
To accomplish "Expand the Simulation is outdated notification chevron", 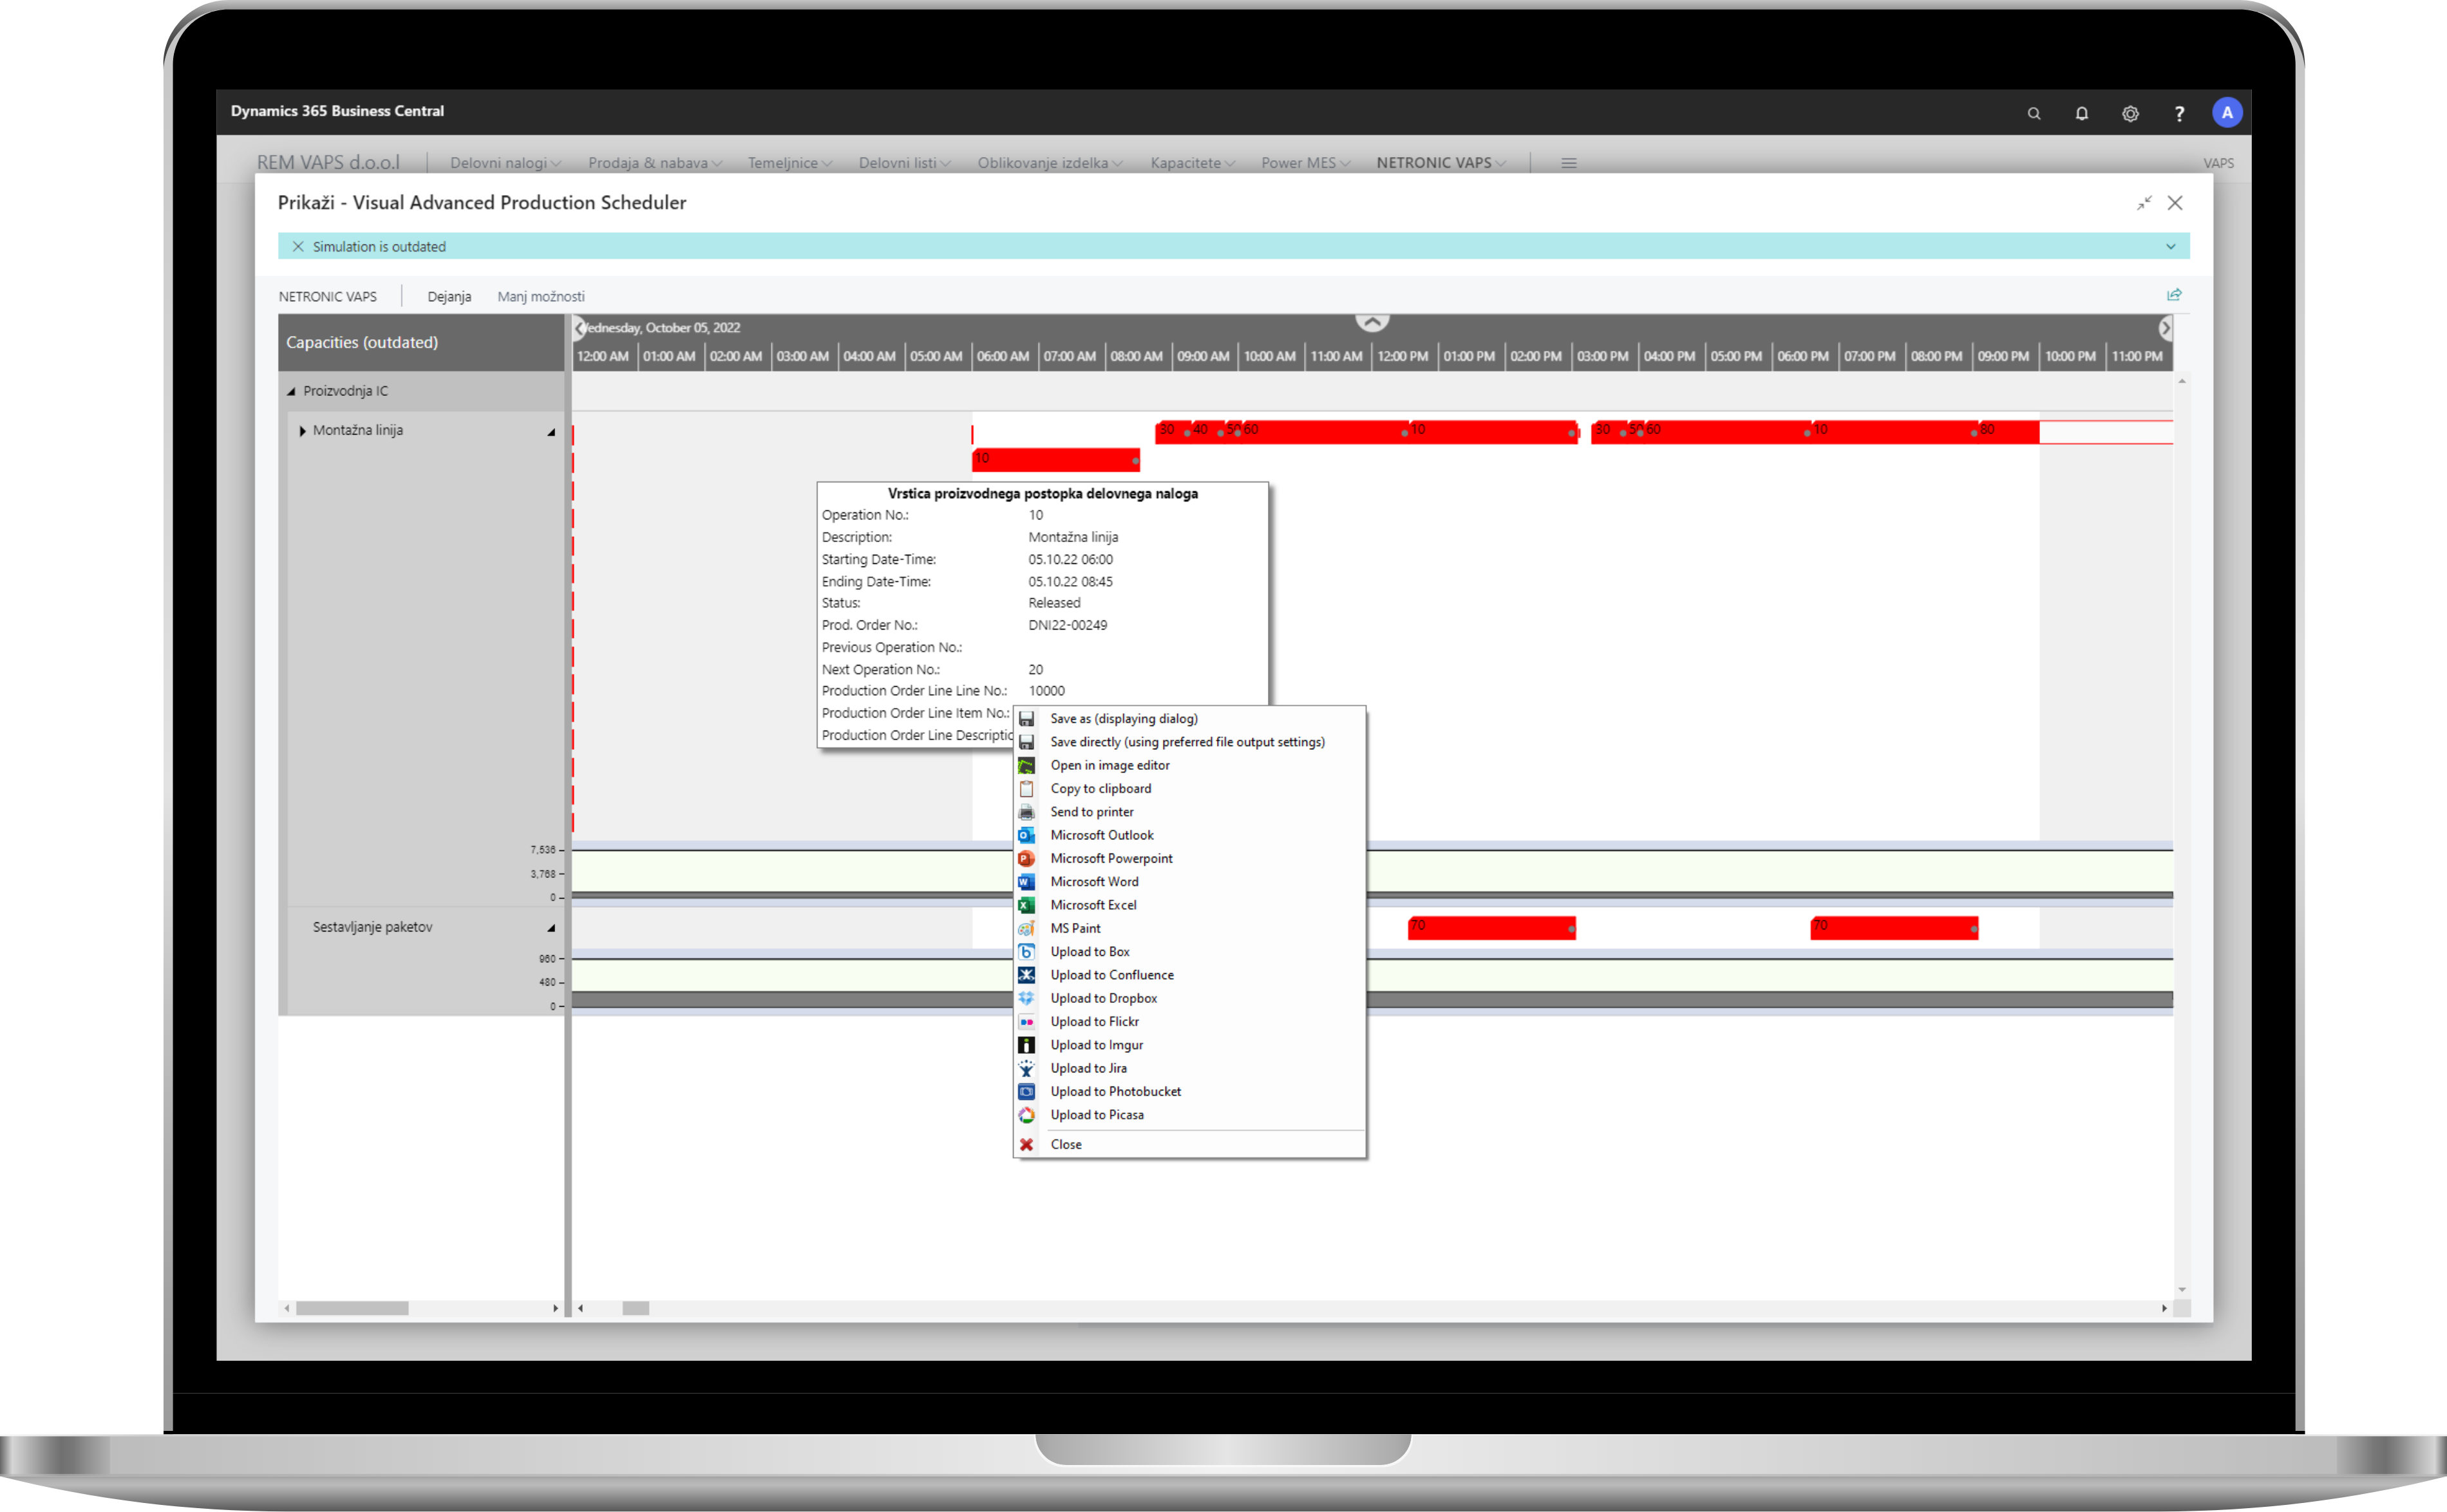I will pos(2171,247).
